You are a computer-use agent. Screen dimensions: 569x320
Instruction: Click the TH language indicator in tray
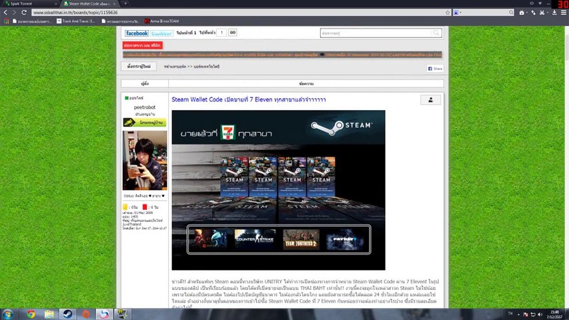(510, 313)
